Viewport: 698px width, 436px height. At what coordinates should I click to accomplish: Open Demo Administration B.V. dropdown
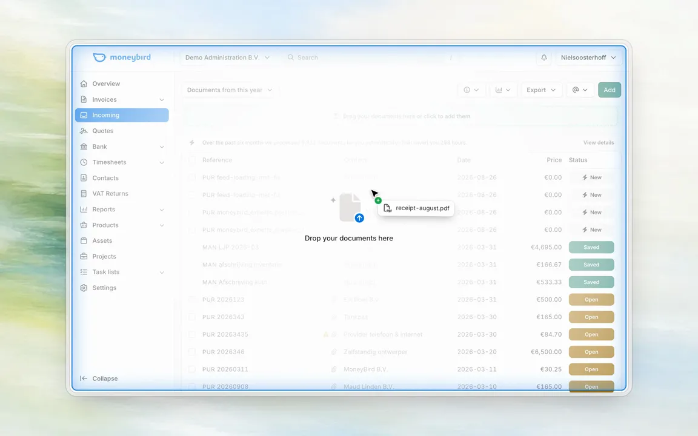coord(227,58)
